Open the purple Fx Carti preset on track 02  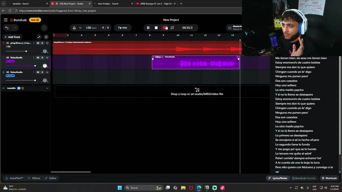[10, 61]
